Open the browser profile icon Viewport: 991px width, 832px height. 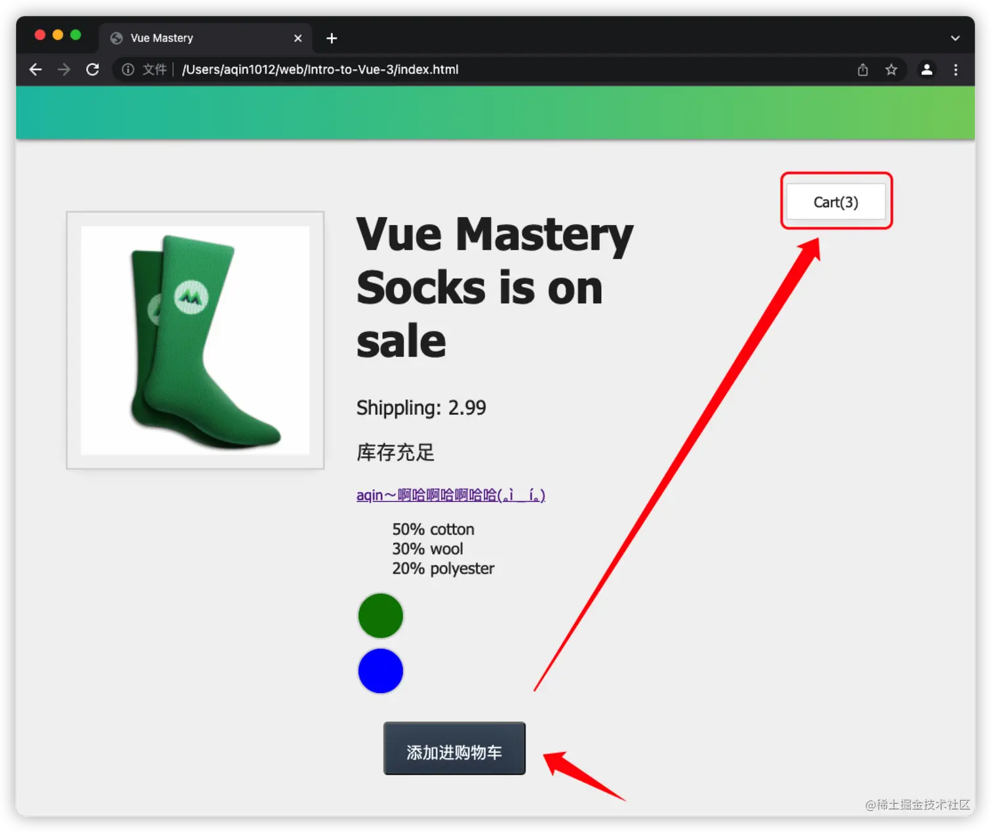pos(927,69)
